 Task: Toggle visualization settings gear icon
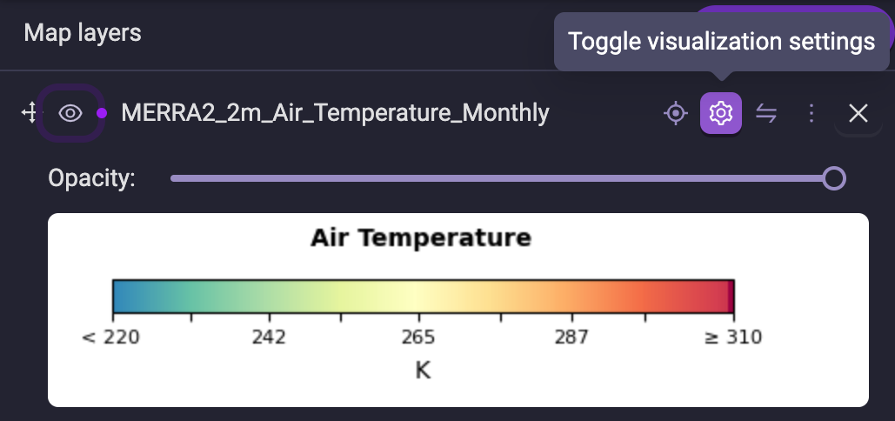[x=721, y=113]
